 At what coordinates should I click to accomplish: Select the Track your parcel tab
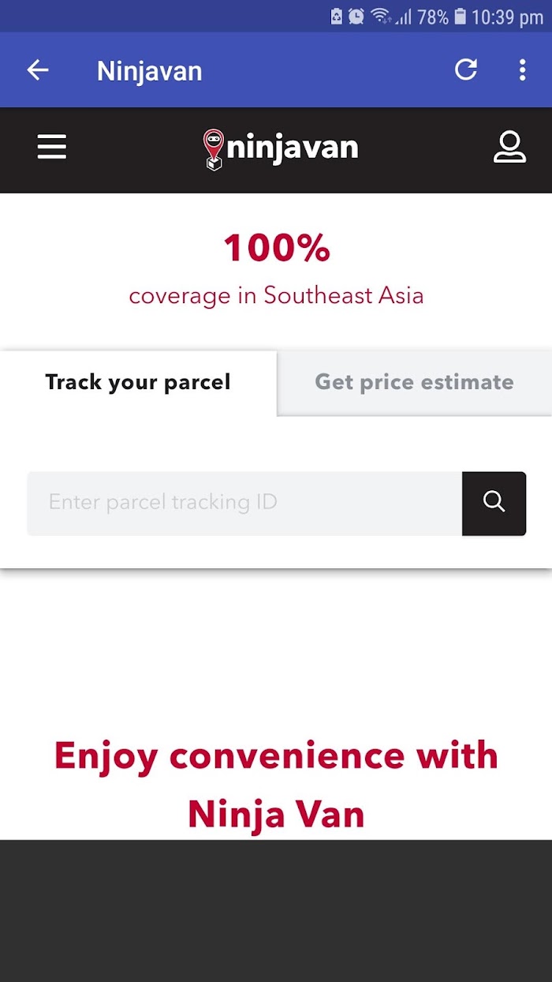pos(138,383)
